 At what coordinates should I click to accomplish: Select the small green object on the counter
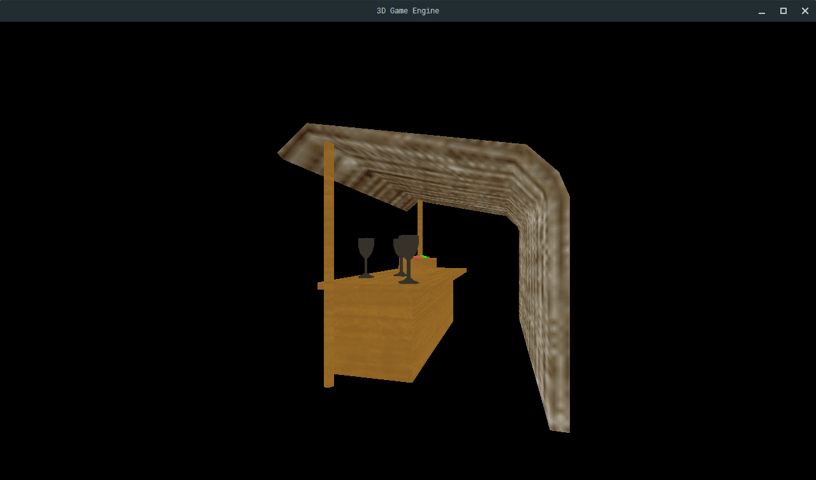[424, 257]
